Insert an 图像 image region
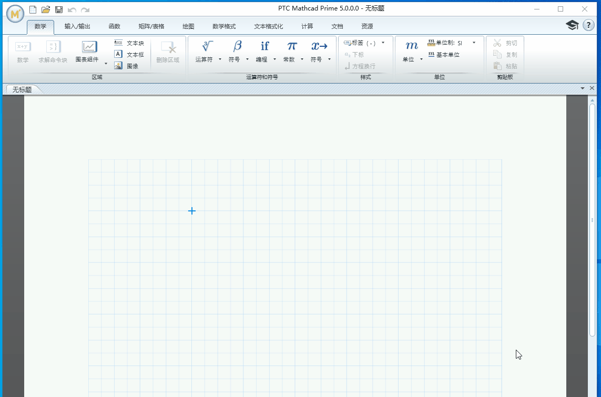The height and width of the screenshot is (397, 601). point(127,66)
